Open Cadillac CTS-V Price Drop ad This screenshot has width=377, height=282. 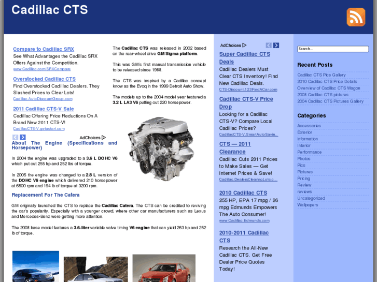point(246,103)
